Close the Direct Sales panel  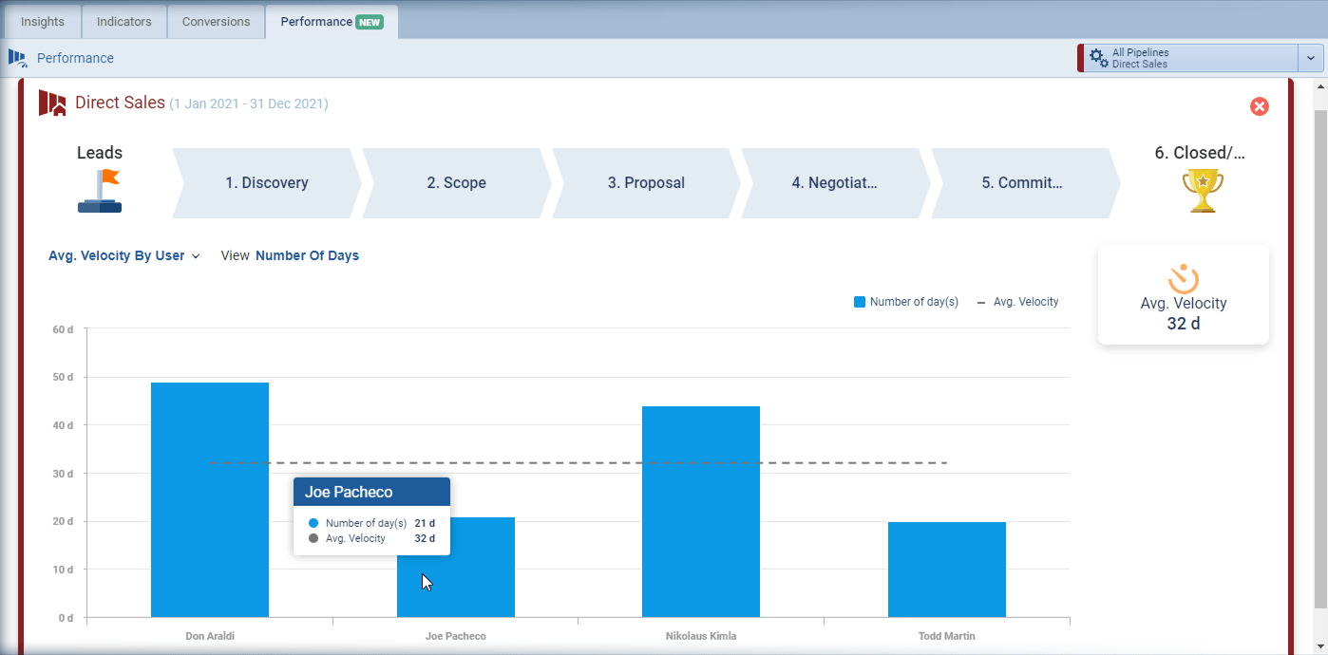(x=1259, y=106)
